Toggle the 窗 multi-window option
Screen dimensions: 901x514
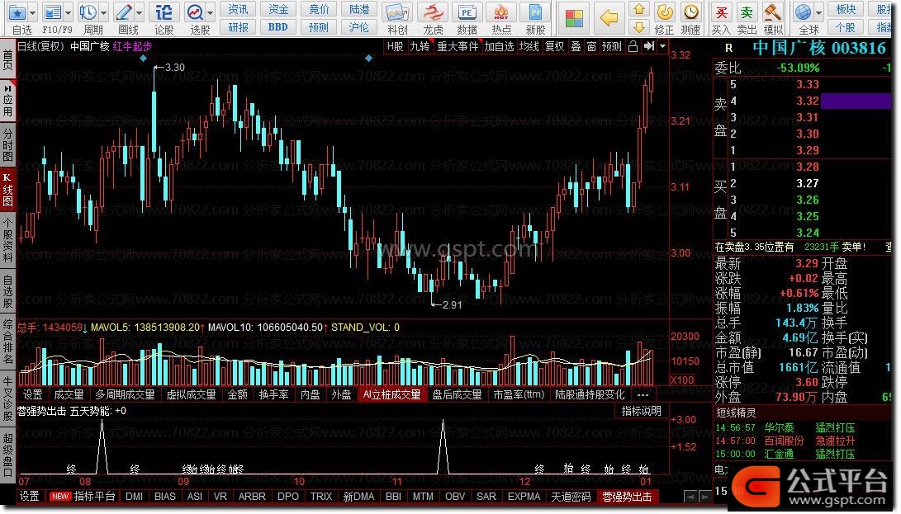pos(591,46)
